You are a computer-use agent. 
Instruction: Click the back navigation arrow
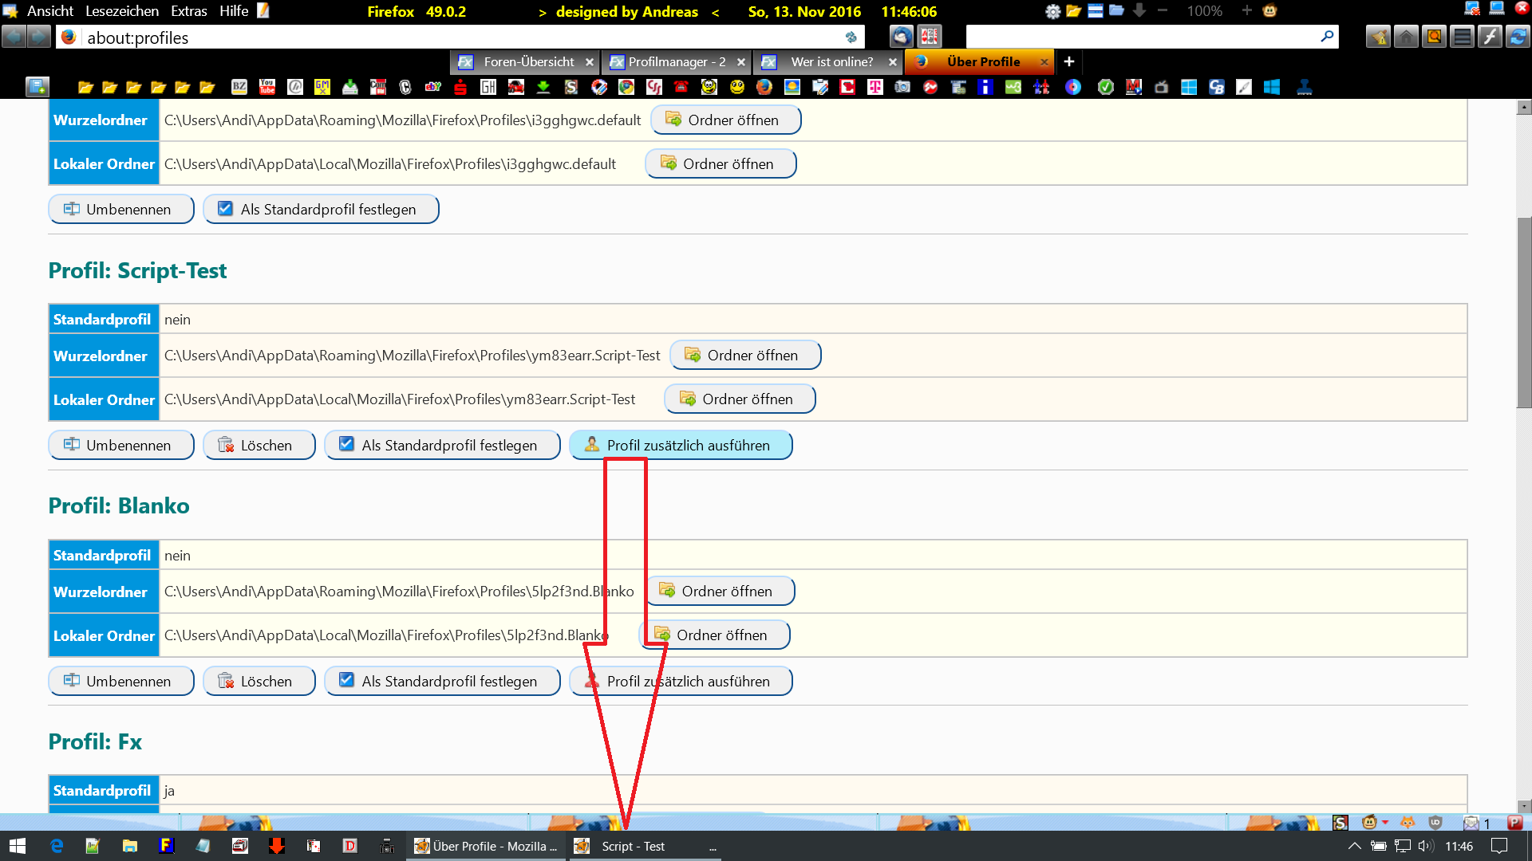tap(14, 37)
